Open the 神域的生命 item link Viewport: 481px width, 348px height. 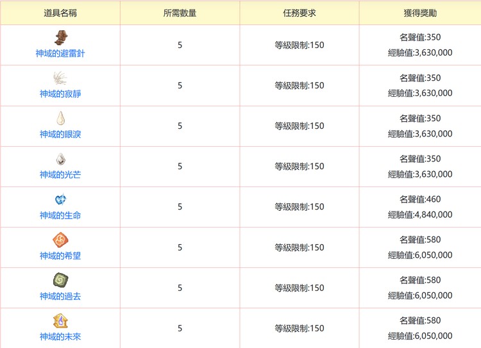pyautogui.click(x=60, y=215)
